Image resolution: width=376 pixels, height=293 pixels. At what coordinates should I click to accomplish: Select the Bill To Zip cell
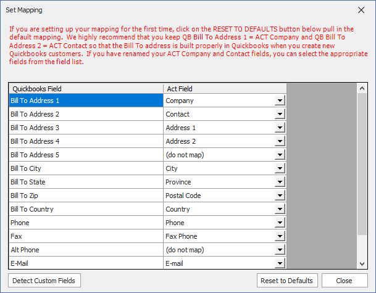pos(86,196)
